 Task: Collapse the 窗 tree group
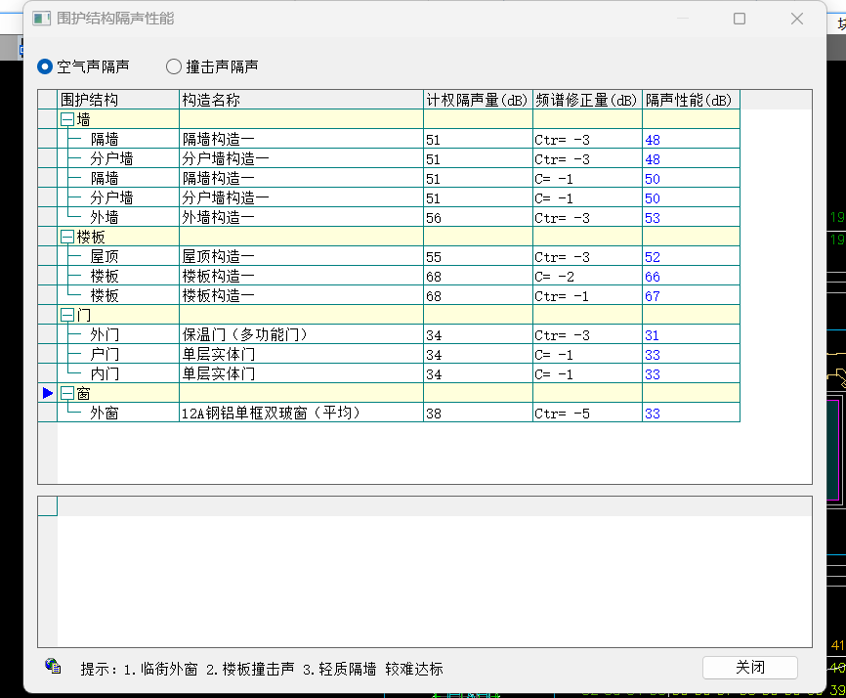click(x=67, y=393)
